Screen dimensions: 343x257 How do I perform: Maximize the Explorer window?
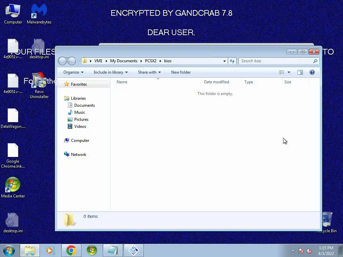(x=303, y=52)
